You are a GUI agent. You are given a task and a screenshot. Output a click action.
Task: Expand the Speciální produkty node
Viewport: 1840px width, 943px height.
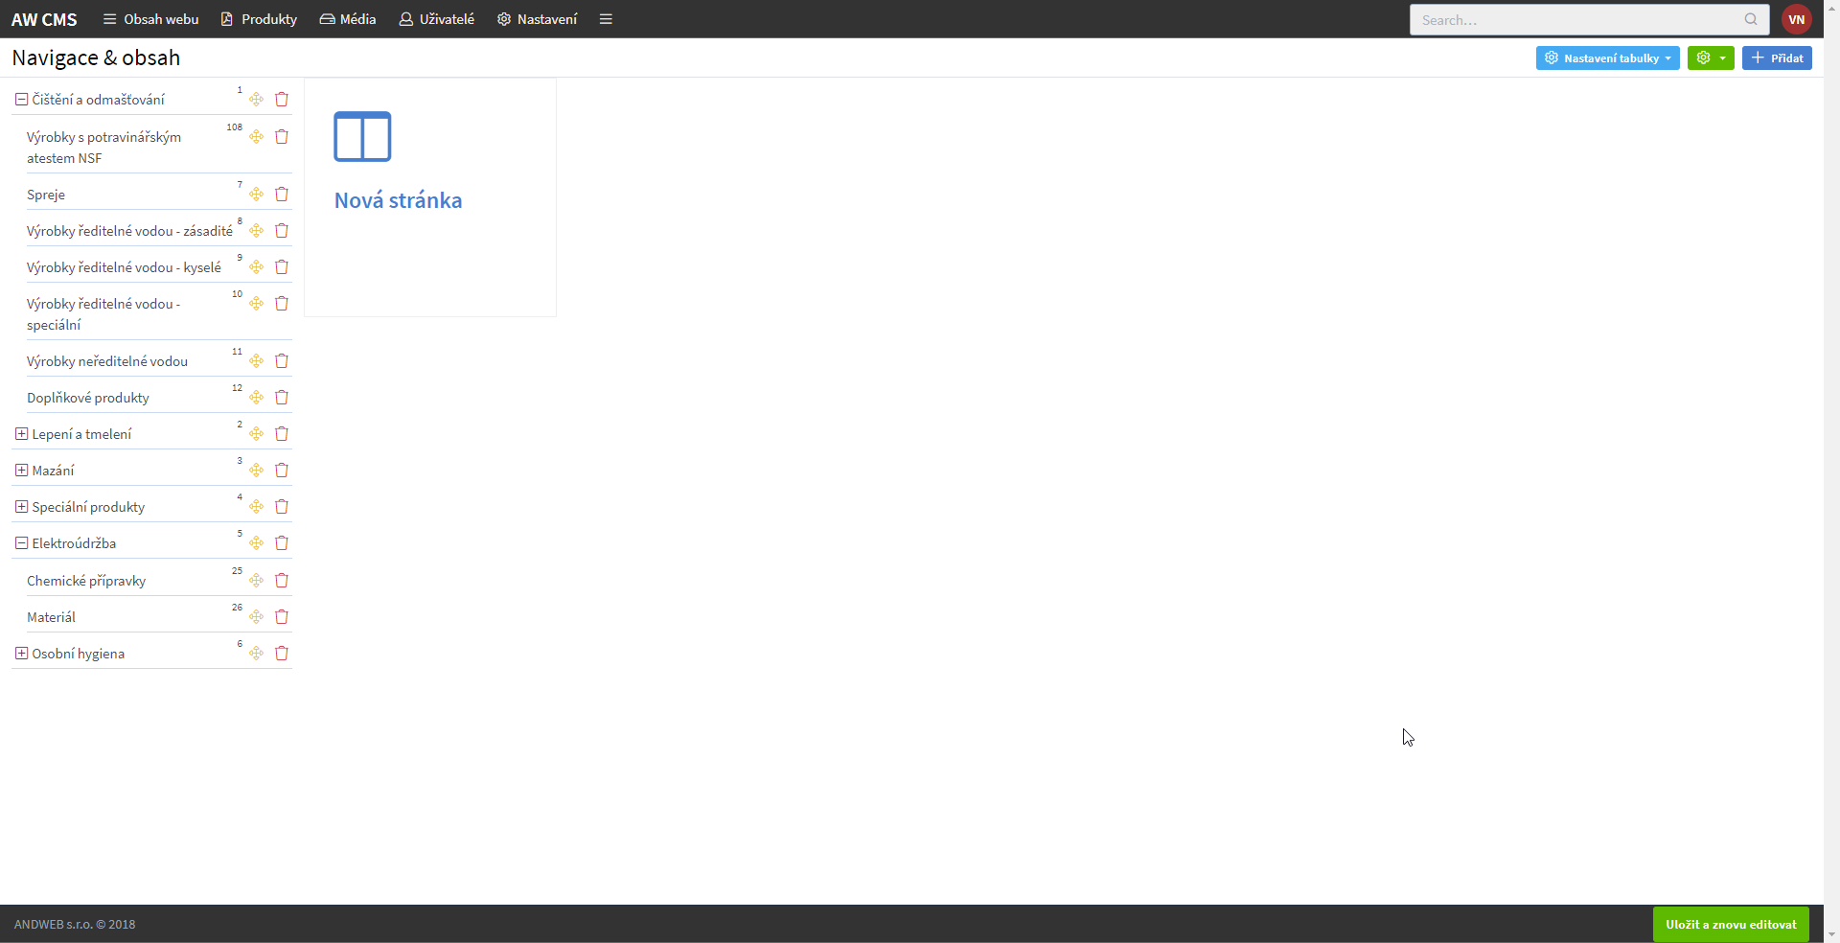pos(21,506)
